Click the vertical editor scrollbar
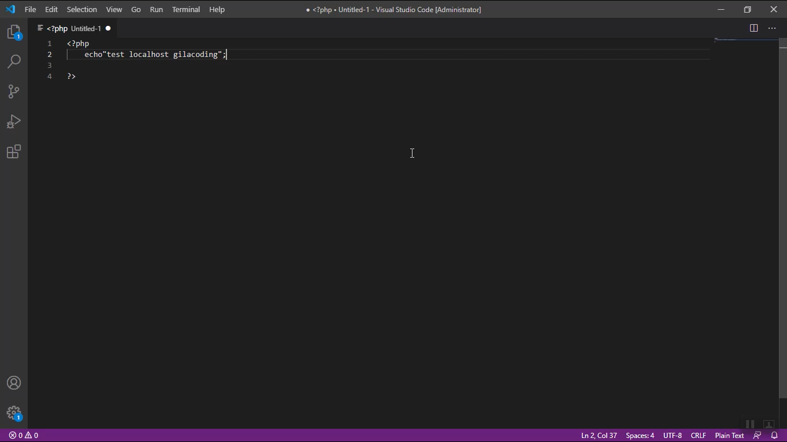 (783, 219)
